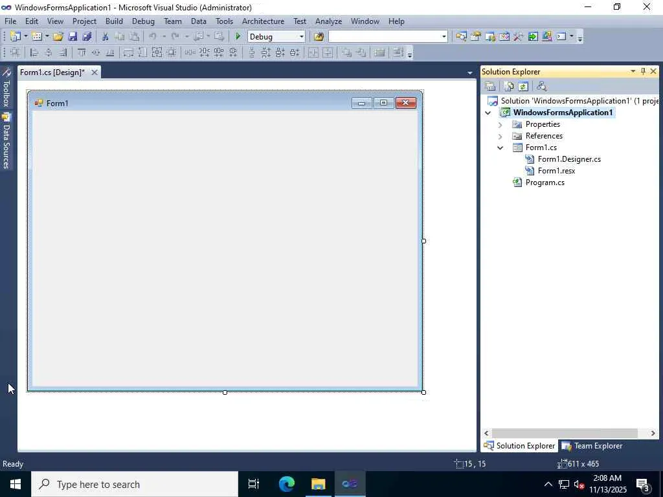Click Size to Grid layout icon
The width and height of the screenshot is (663, 497).
pos(171,52)
